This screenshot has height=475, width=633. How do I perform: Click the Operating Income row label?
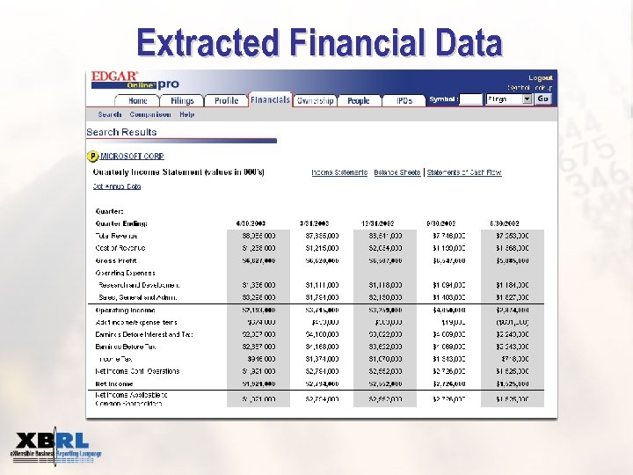[x=126, y=311]
